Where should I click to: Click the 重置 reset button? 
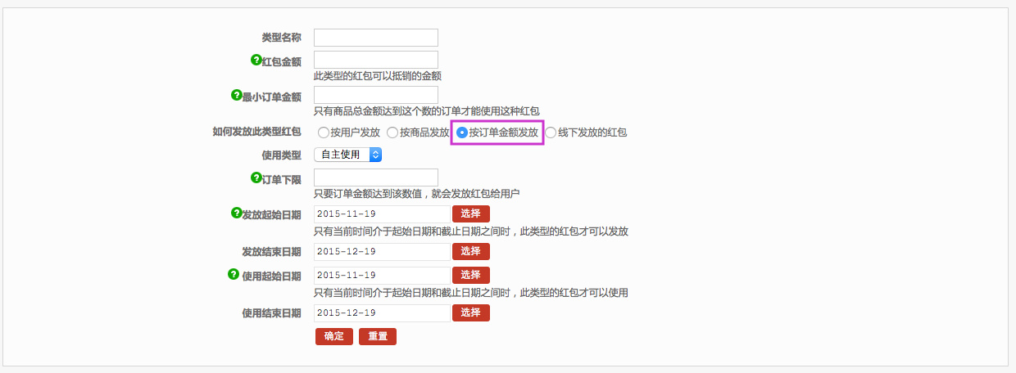[378, 336]
